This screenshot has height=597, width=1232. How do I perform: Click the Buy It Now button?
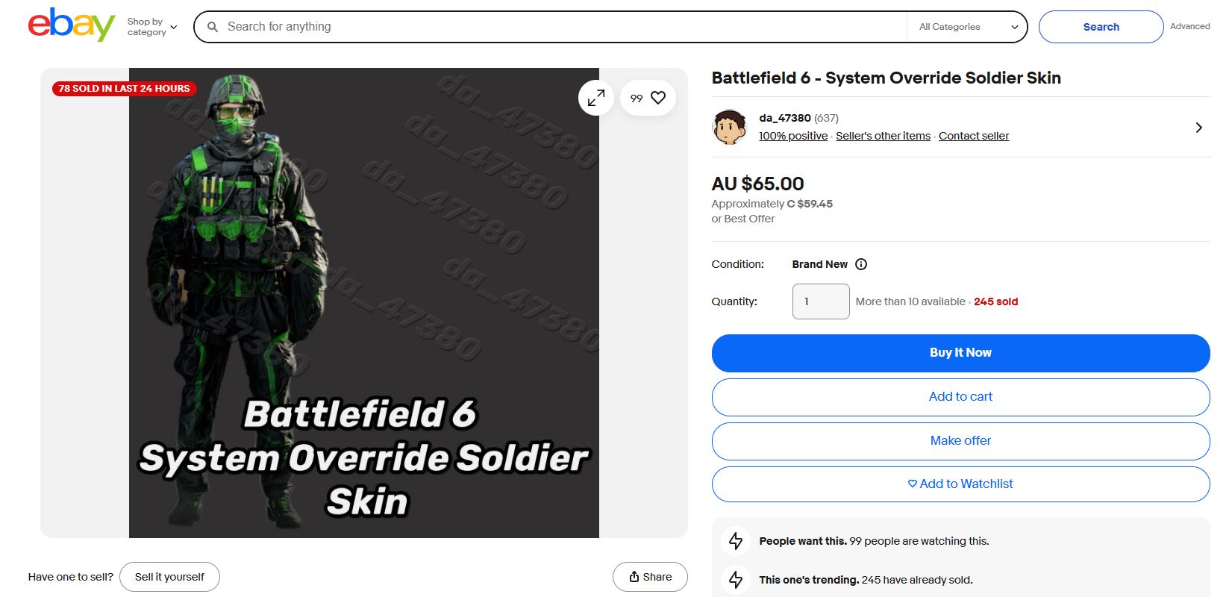[960, 353]
